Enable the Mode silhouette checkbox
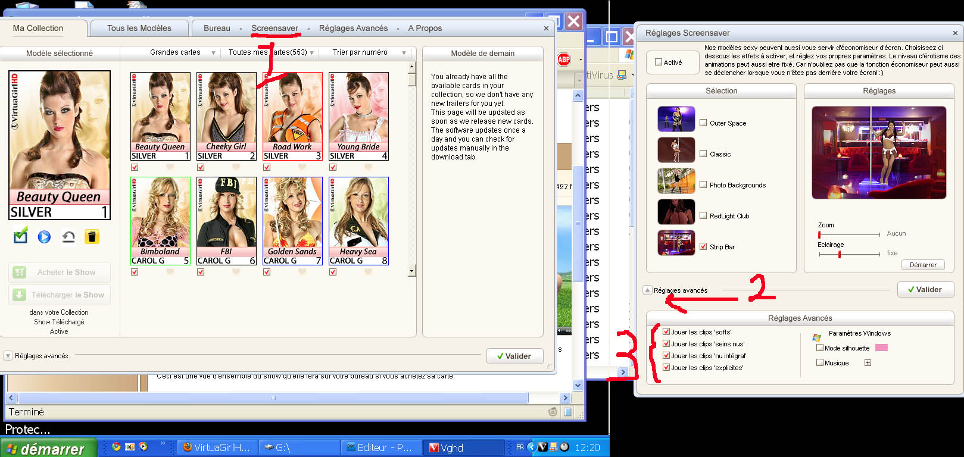The image size is (964, 457). click(820, 348)
